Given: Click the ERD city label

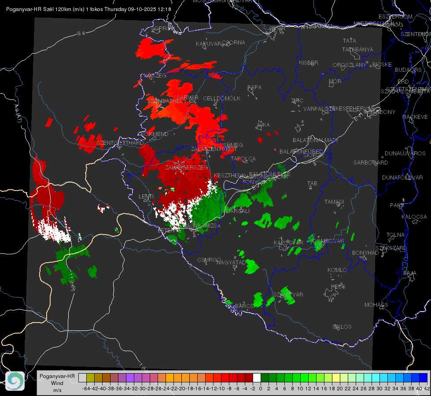Looking at the screenshot, I should point(403,81).
